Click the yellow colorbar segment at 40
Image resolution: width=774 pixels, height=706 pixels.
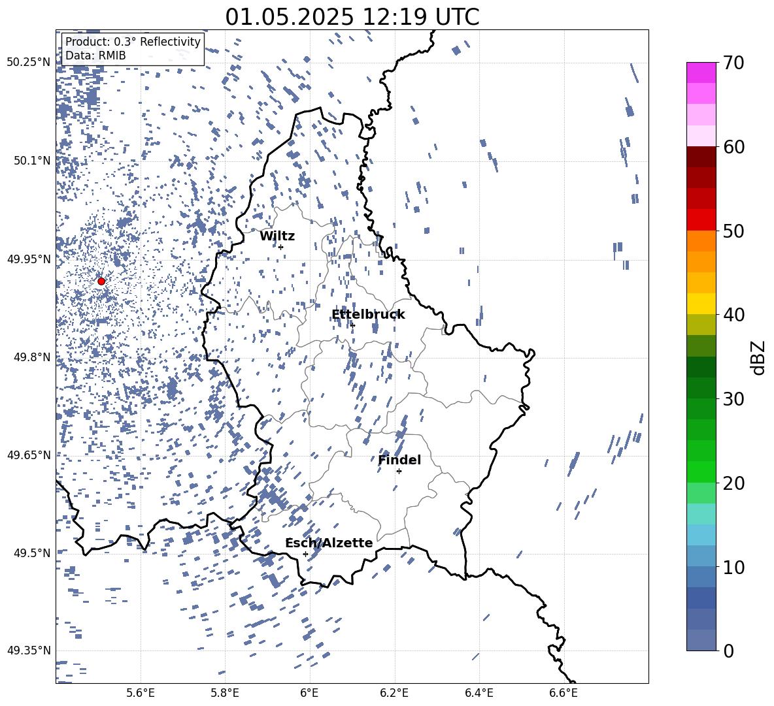click(x=701, y=304)
